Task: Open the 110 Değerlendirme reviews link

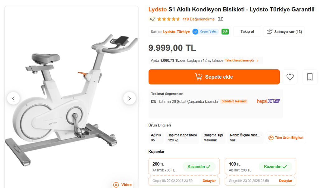Action: (198, 19)
